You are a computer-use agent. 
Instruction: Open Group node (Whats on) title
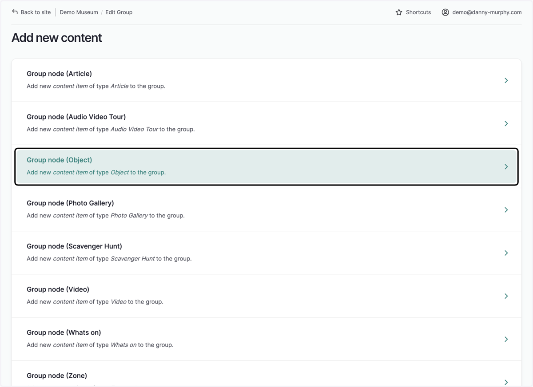click(64, 332)
